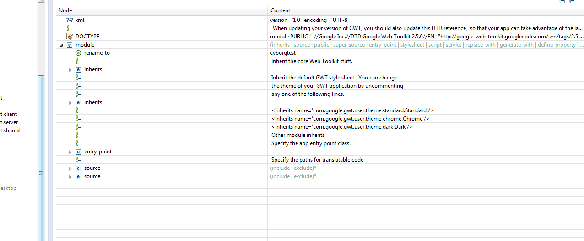Click the Collapse All icon at top right
Screen dimensions: 584x241
point(572,1)
